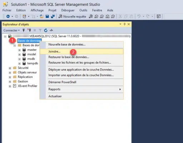Collapse the VEEAMSQL2012 server node
This screenshot has width=183, height=143.
point(5,36)
